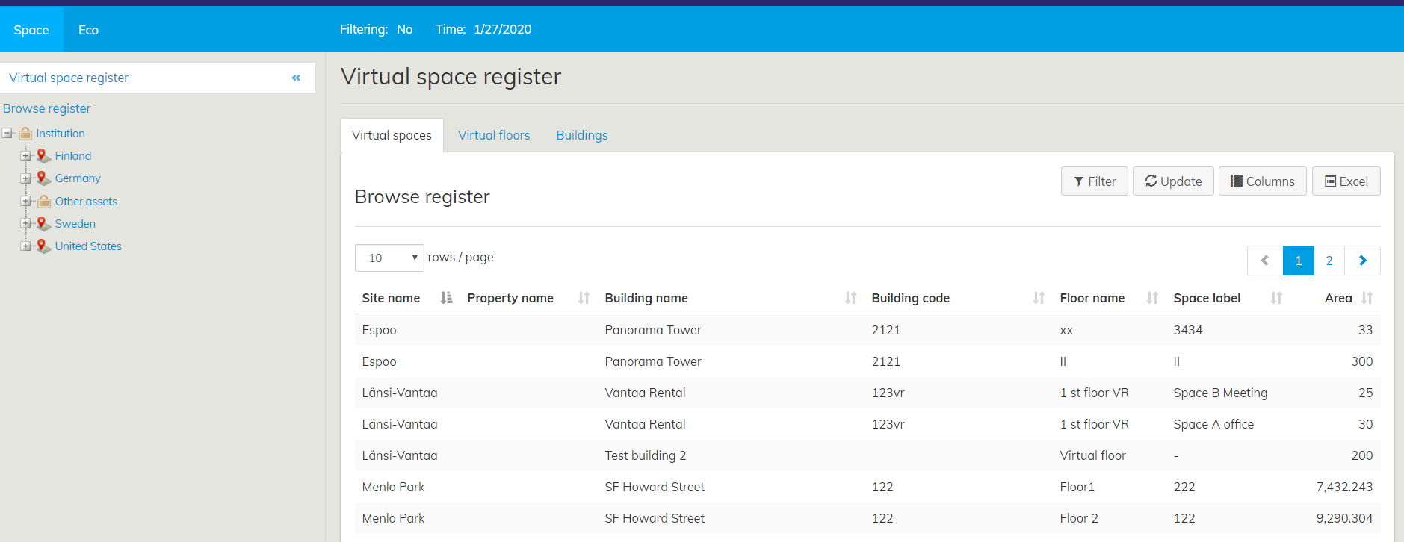This screenshot has width=1404, height=542.
Task: Sort by Space label column icon
Action: click(x=1276, y=298)
